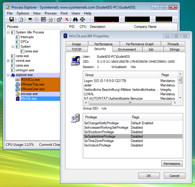The height and width of the screenshot is (187, 195).
Task: Switch to the Performance Graph tab
Action: pos(140,44)
